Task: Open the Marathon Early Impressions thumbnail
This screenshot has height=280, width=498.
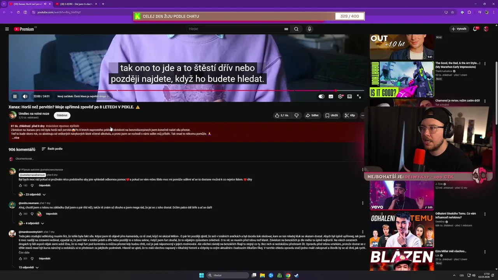Action: click(402, 79)
